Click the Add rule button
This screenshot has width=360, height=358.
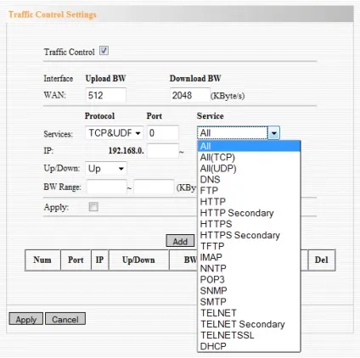point(180,241)
